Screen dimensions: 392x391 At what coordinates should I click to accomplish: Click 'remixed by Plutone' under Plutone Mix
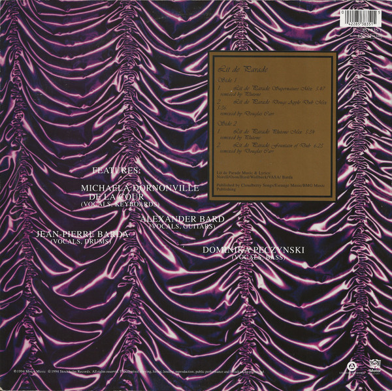tap(240, 138)
